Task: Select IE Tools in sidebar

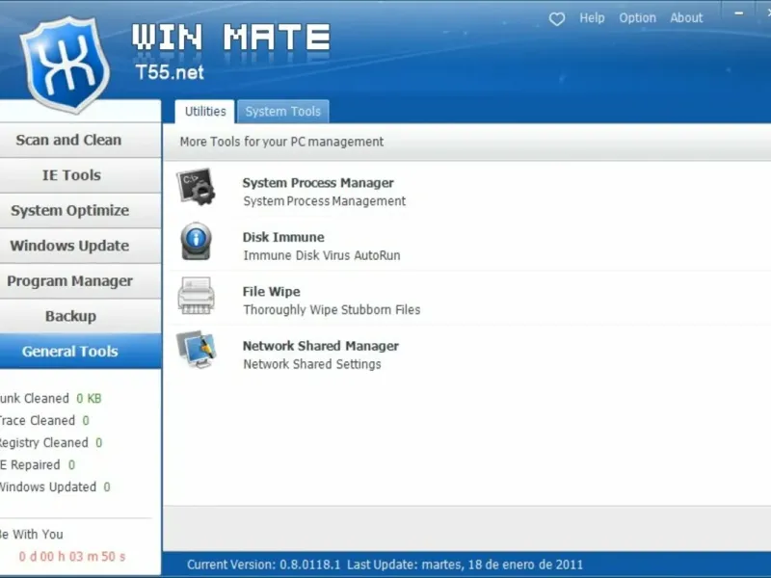Action: point(80,175)
